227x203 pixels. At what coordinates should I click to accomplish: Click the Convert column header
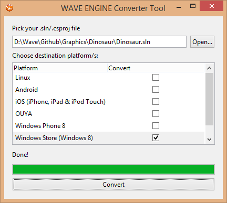[156, 68]
